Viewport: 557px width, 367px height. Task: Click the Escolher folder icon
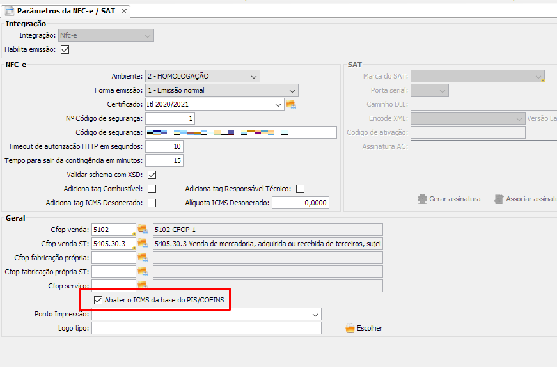[x=350, y=328]
